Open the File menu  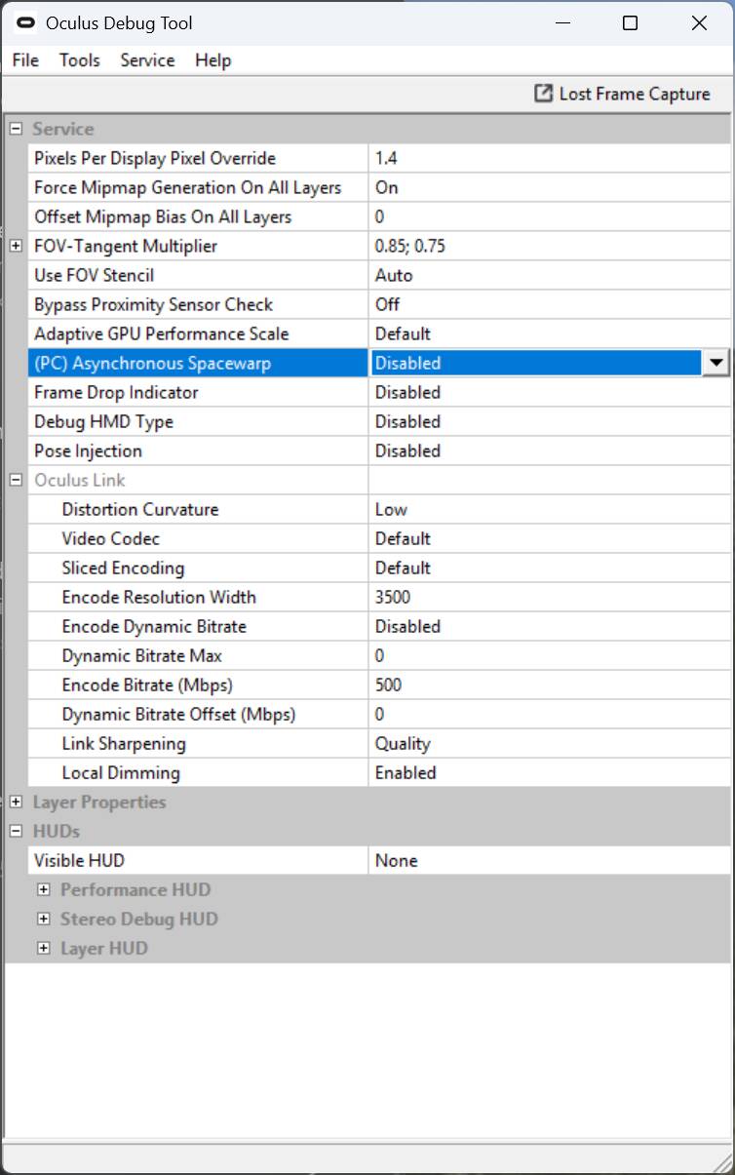(24, 60)
